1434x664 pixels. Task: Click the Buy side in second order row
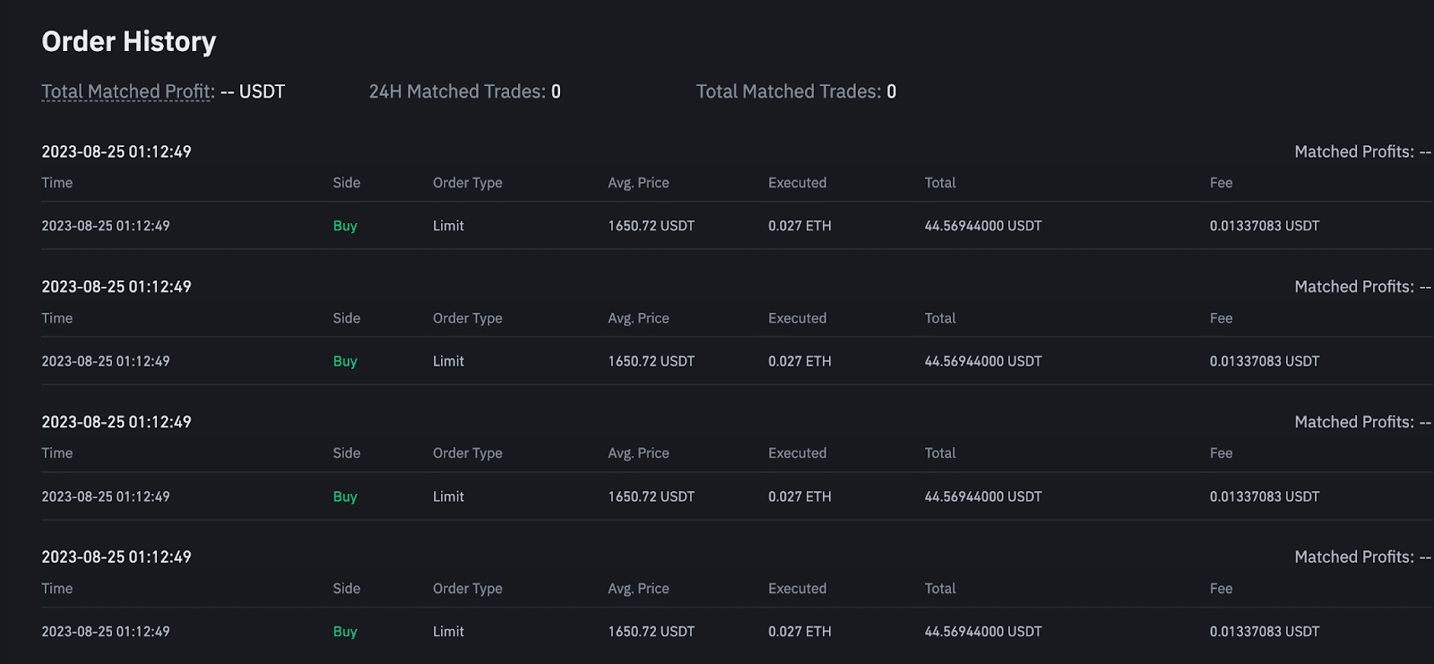coord(345,361)
